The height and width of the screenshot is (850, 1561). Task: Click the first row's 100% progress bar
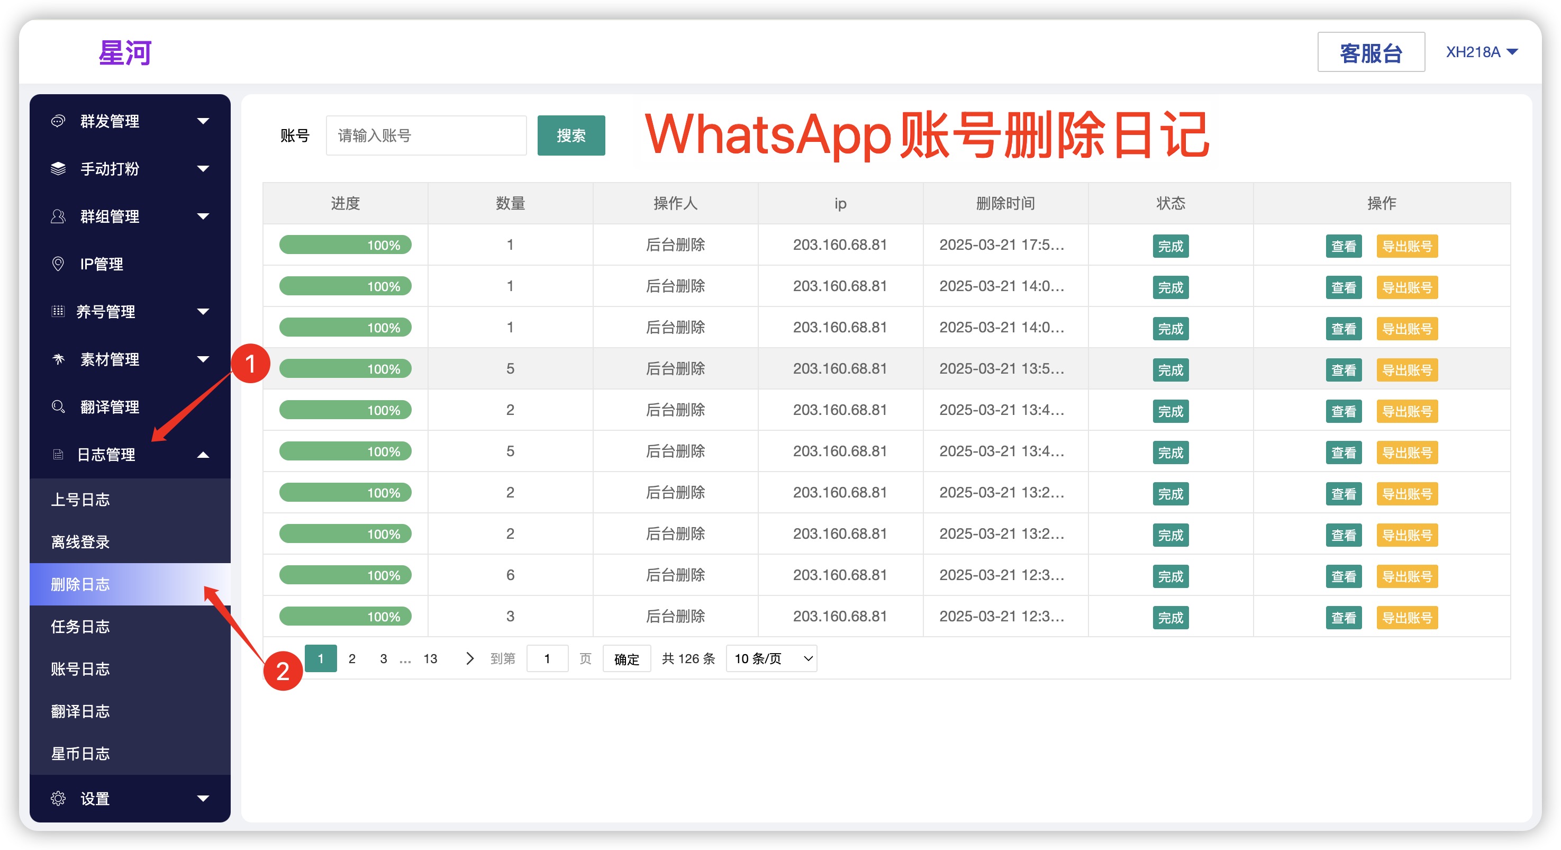[x=345, y=245]
